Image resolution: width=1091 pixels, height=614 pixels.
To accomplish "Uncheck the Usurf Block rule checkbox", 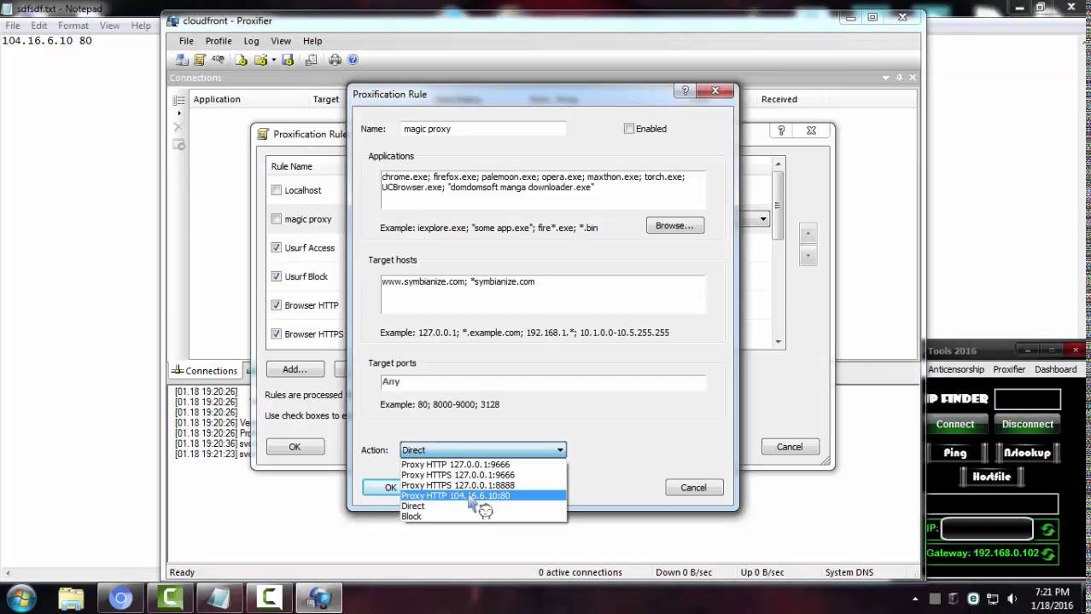I will click(x=276, y=276).
